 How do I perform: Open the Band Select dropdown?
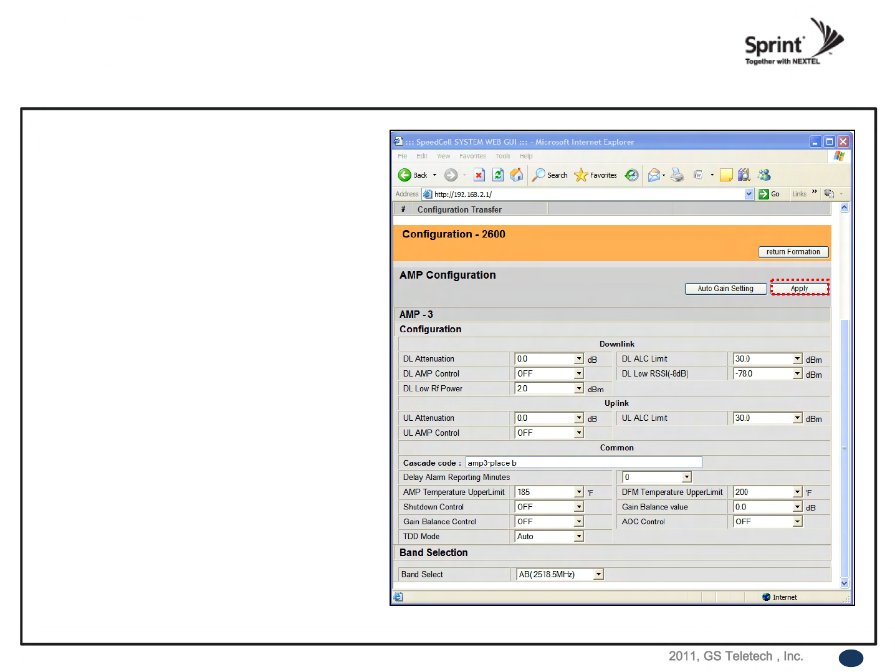click(598, 575)
